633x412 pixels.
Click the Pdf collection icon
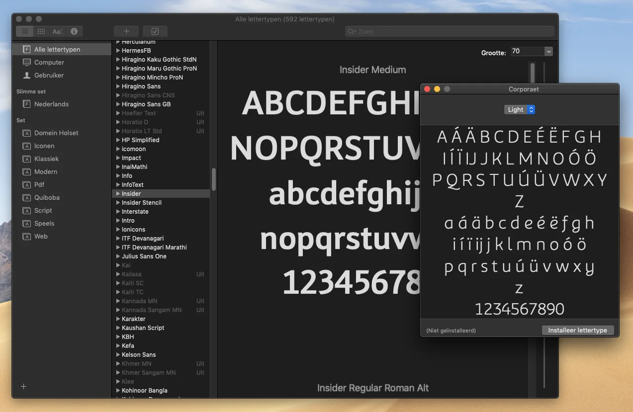click(26, 184)
